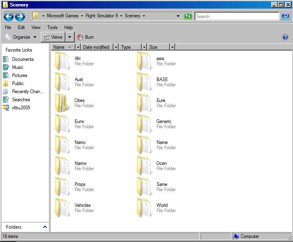Click the search magnifier icon

tap(285, 16)
